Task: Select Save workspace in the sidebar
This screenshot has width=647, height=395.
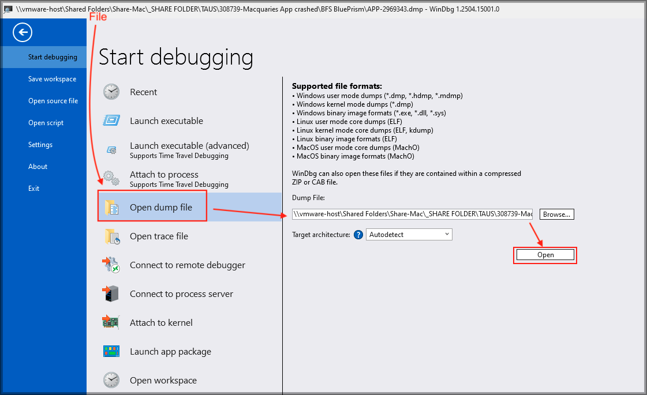Action: (52, 79)
